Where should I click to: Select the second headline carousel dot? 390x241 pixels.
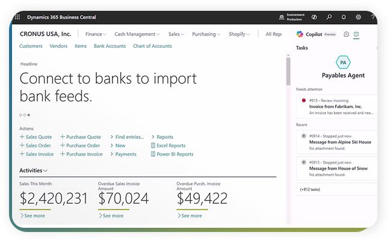pyautogui.click(x=25, y=115)
